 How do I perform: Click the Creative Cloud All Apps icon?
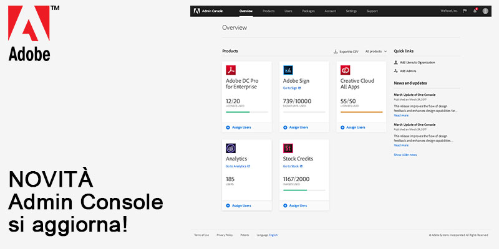pyautogui.click(x=346, y=70)
